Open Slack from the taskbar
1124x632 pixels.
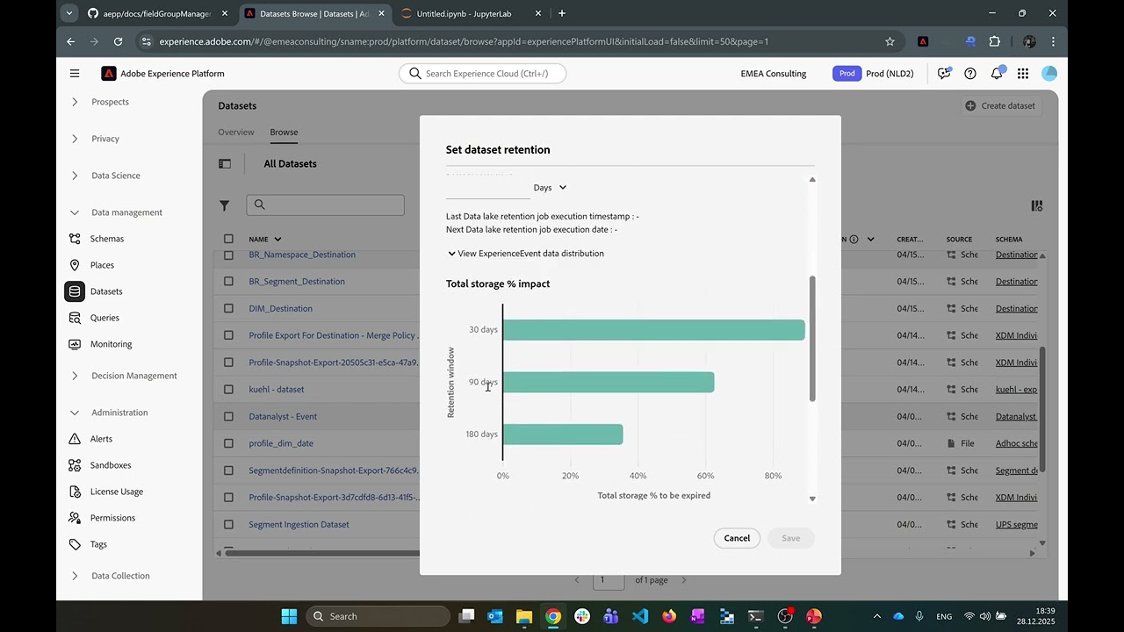pyautogui.click(x=582, y=616)
